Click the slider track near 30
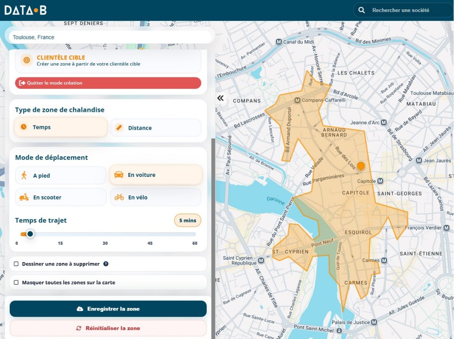Screen dimensions: 454x339 (x=105, y=234)
